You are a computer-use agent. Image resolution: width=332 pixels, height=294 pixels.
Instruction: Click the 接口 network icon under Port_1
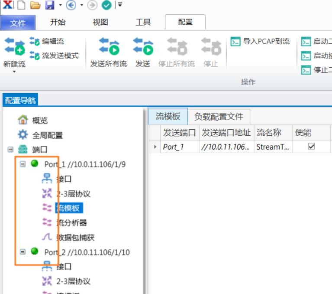47,178
